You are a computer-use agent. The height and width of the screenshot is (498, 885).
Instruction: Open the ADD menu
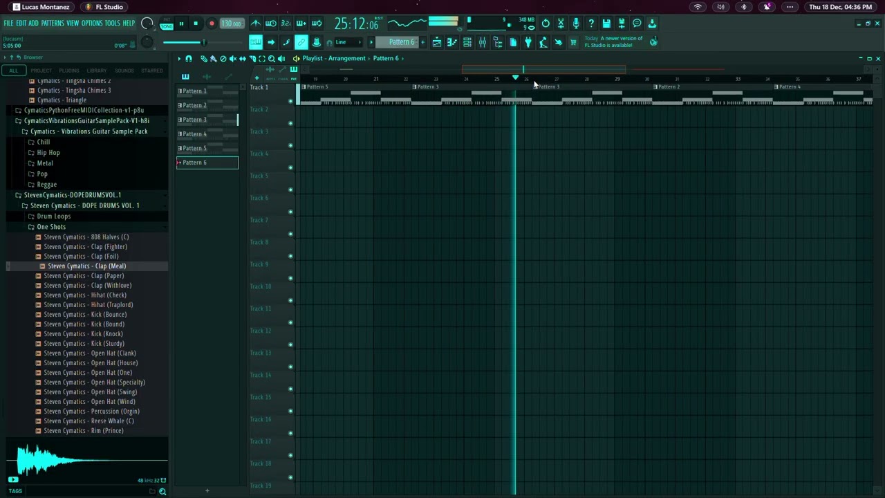33,24
